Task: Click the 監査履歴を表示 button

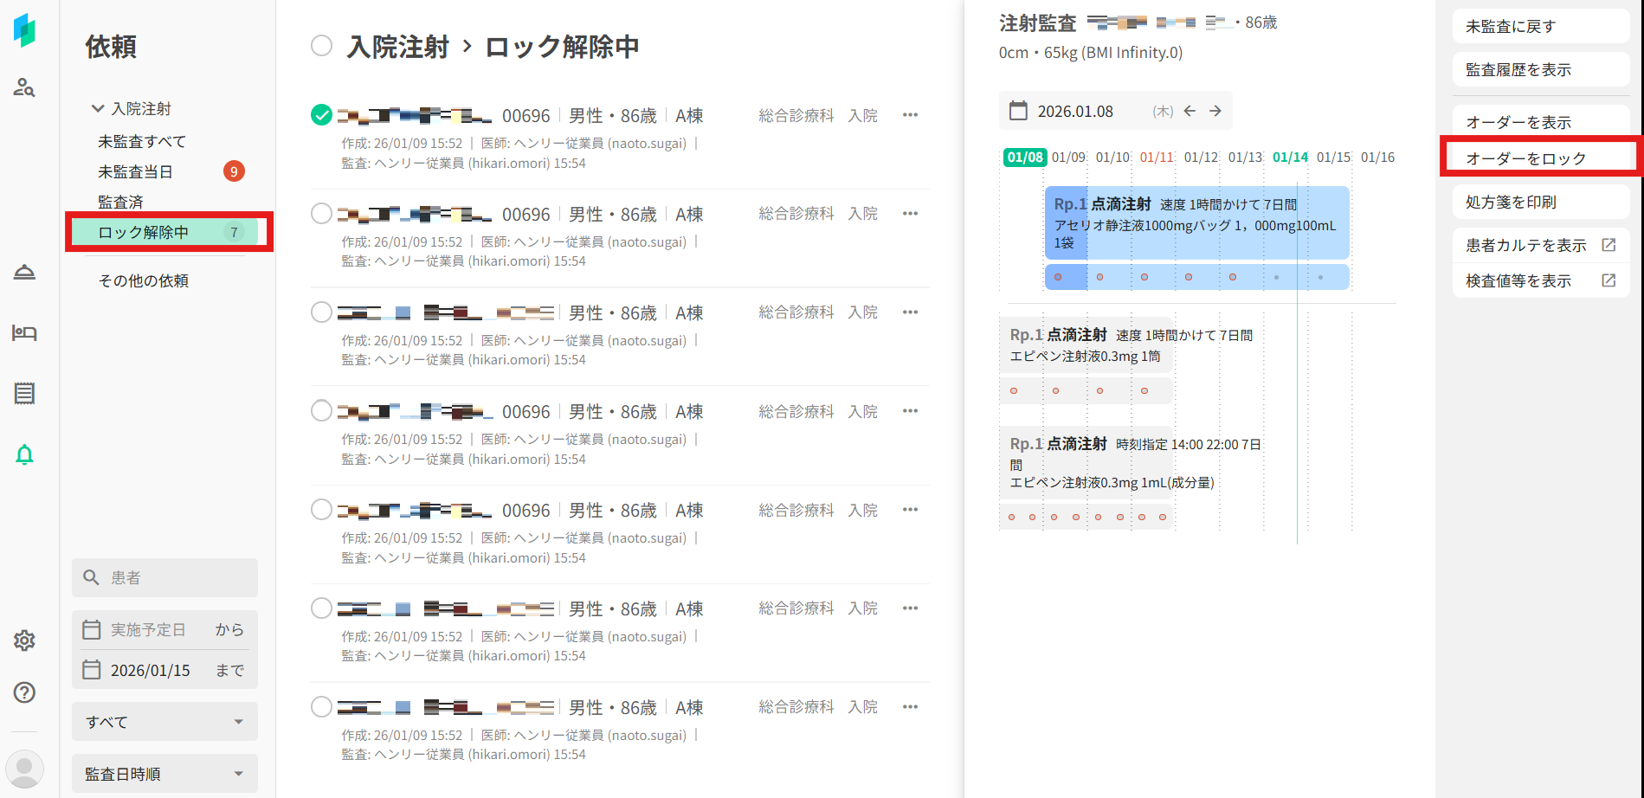Action: (x=1541, y=69)
